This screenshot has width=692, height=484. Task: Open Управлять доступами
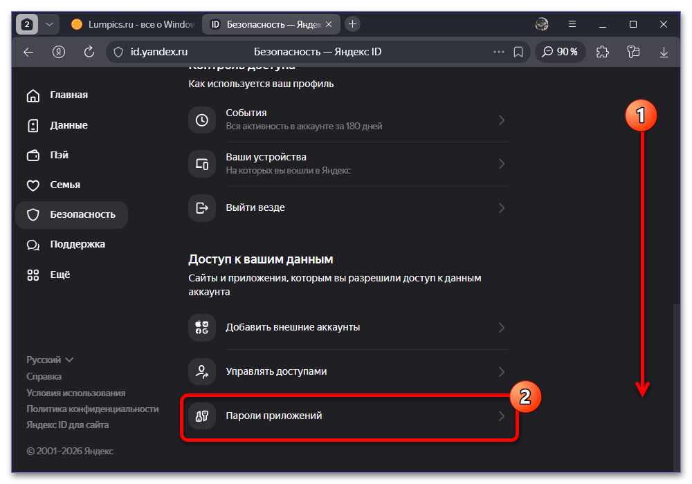tap(348, 371)
